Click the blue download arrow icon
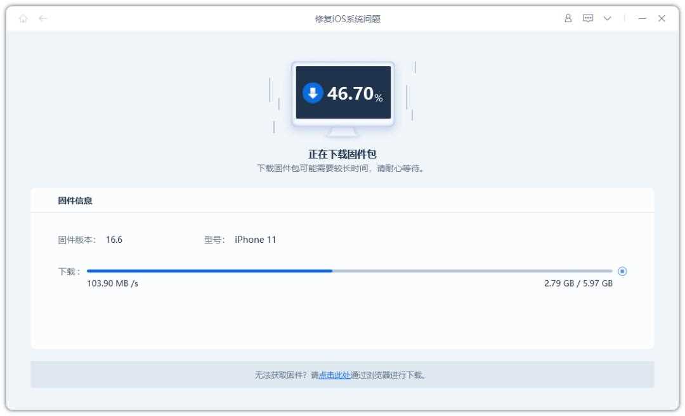The width and height of the screenshot is (685, 416). [313, 93]
